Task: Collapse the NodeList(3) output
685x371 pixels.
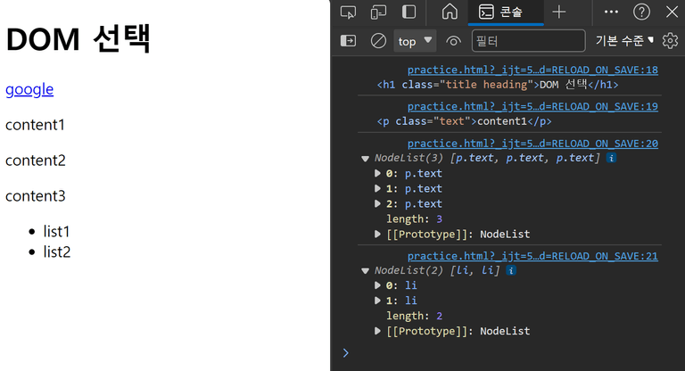Action: 365,159
